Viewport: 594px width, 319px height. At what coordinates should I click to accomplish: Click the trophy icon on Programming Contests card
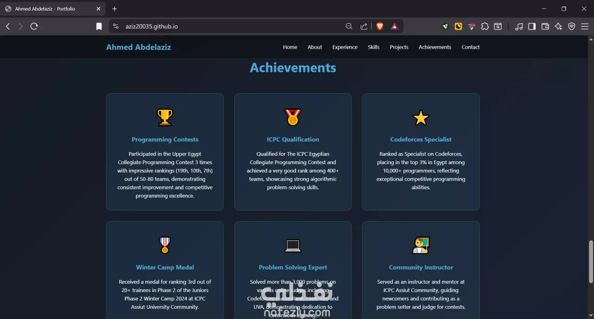165,117
